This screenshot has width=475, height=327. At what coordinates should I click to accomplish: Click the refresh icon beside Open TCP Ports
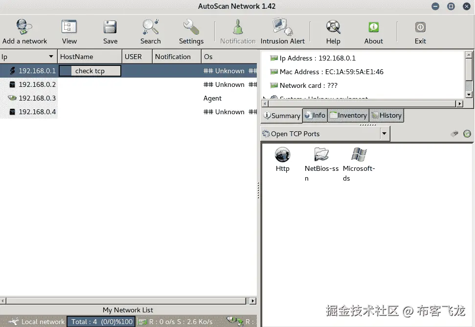pos(467,134)
